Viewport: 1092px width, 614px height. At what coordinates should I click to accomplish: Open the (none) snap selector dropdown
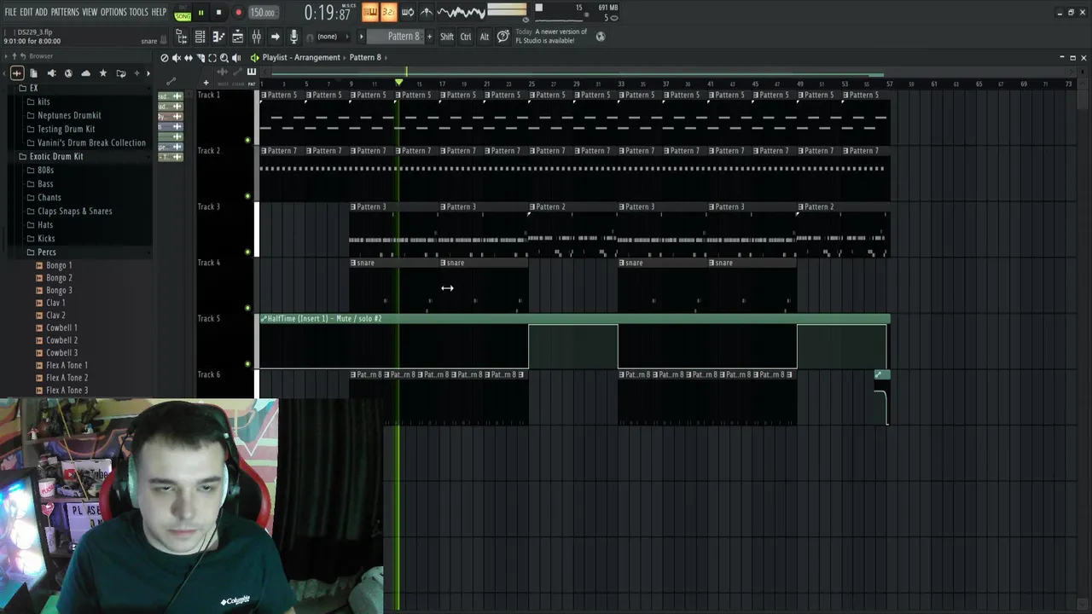tap(331, 37)
